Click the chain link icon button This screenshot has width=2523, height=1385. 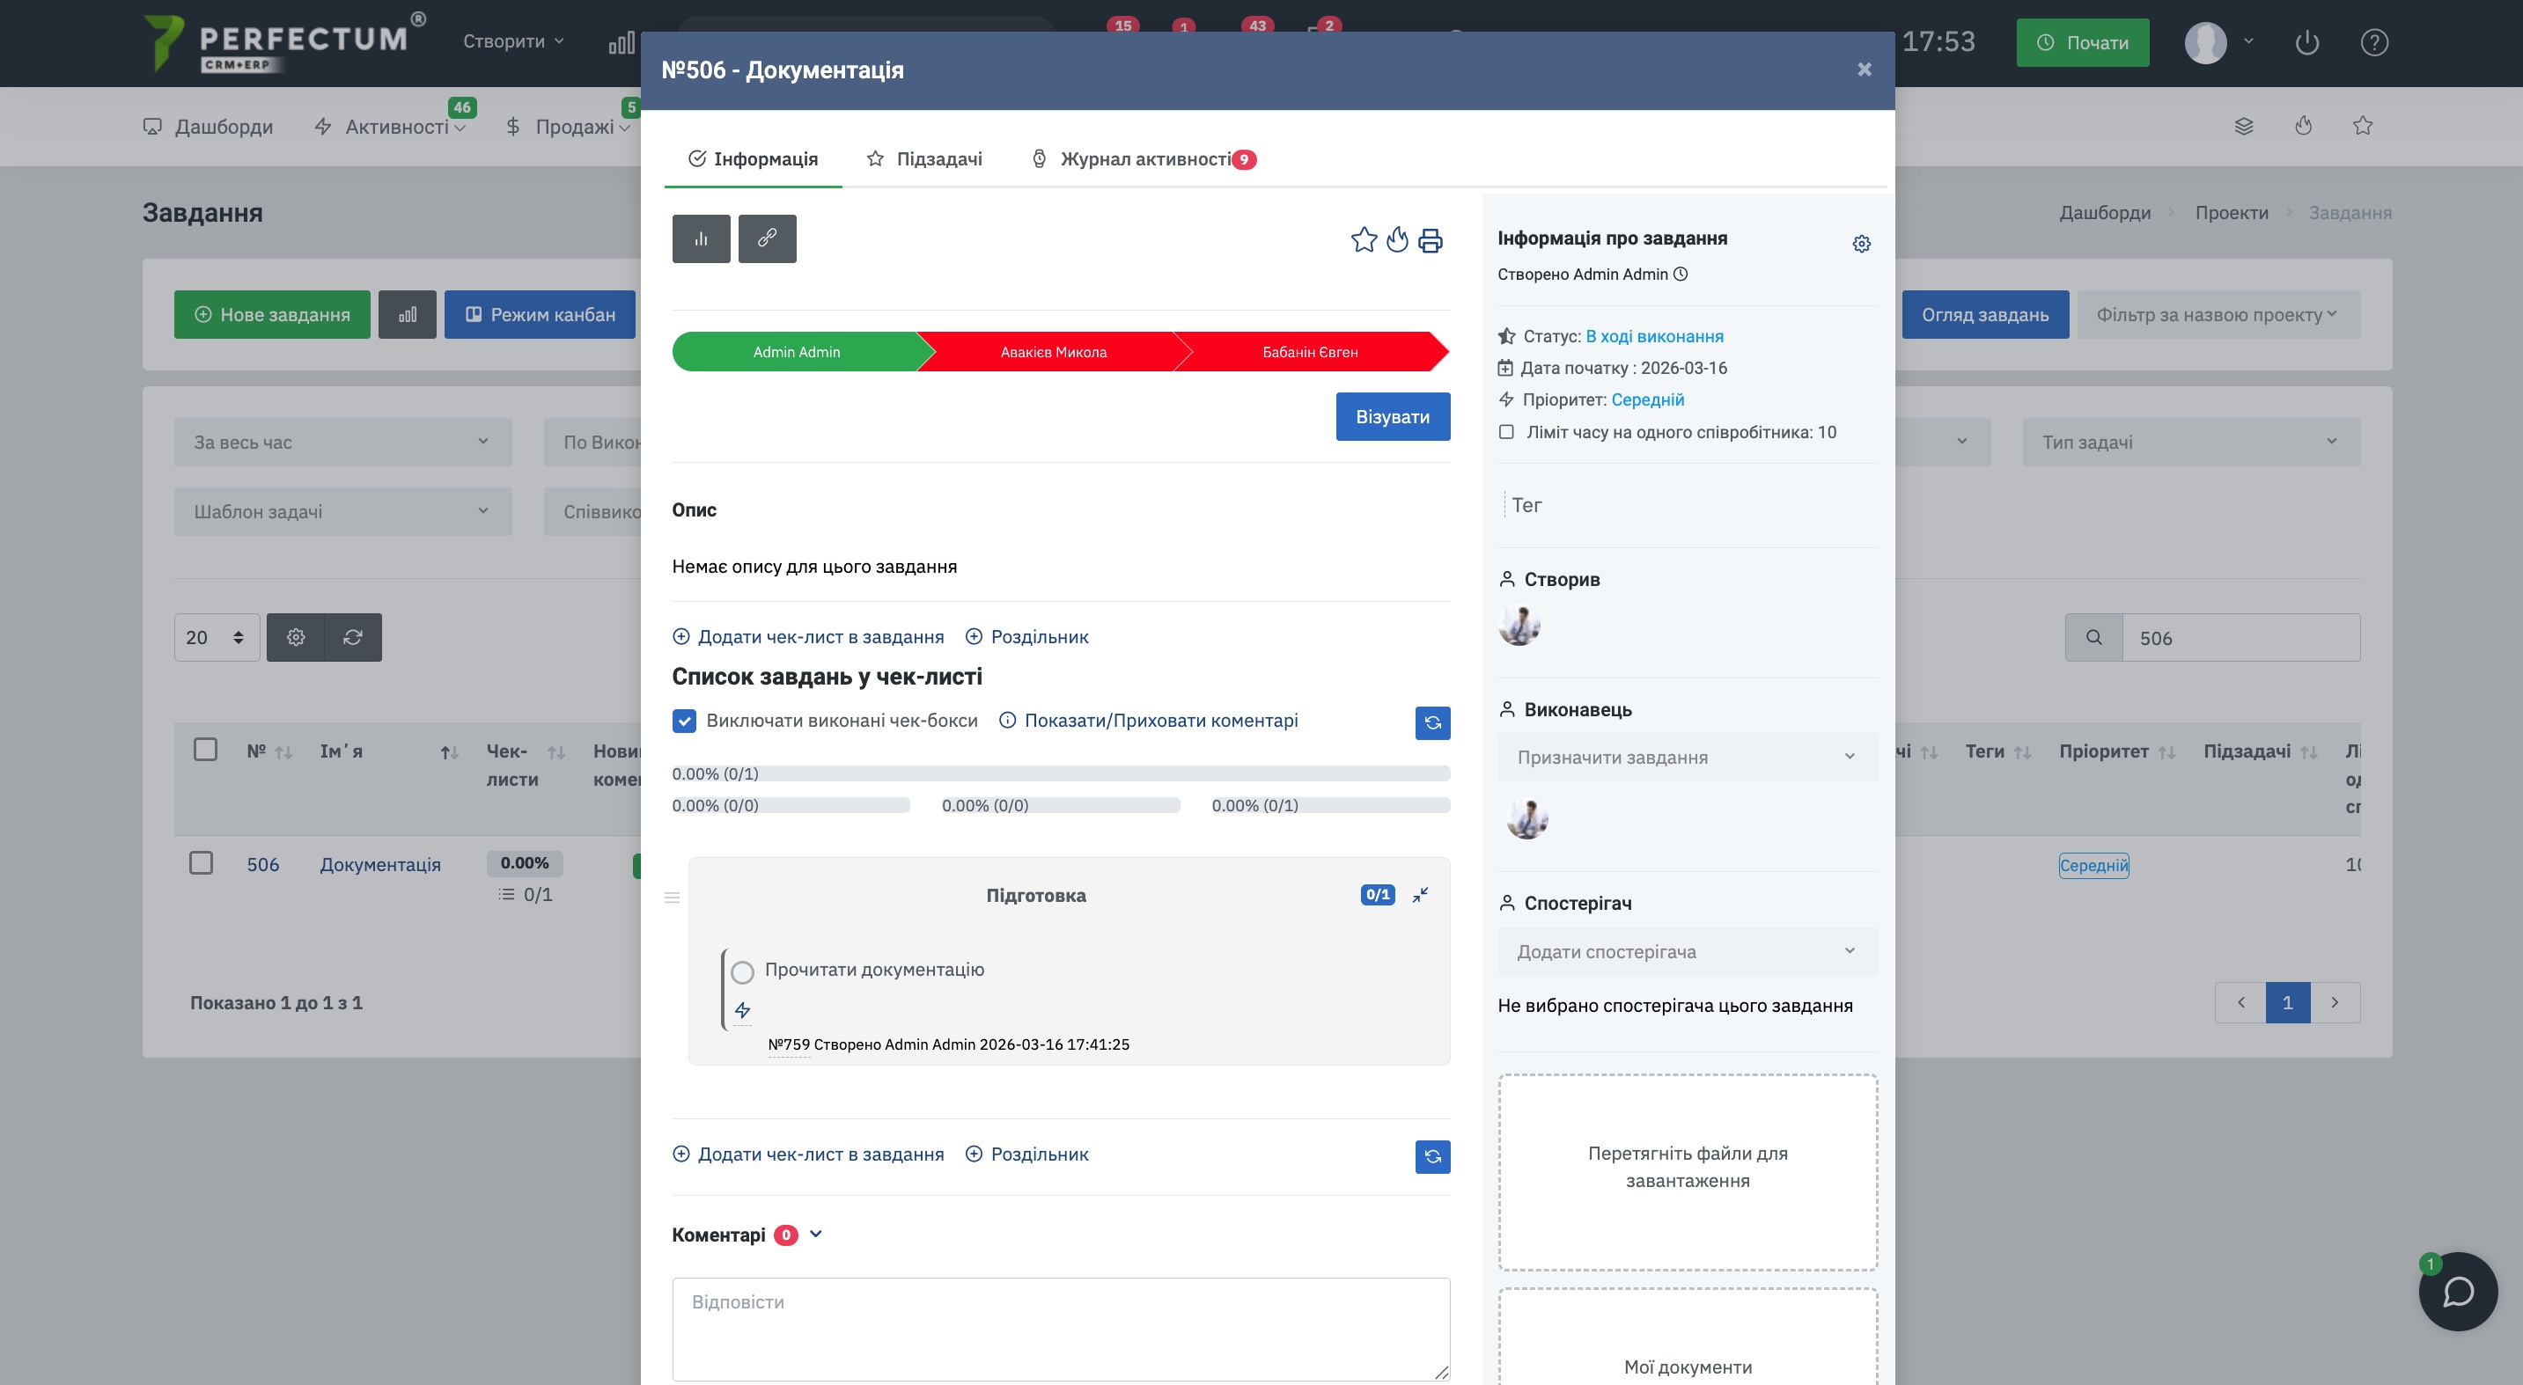click(x=767, y=238)
